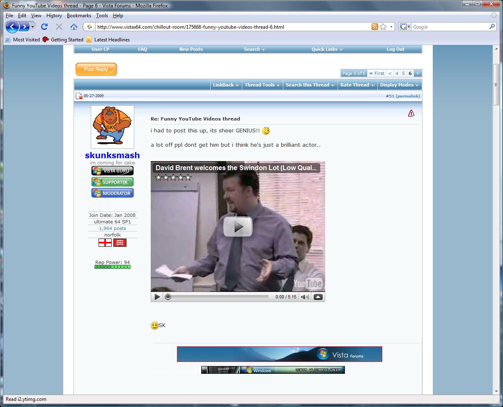
Task: Click the vistax64.com address field
Action: 232,27
